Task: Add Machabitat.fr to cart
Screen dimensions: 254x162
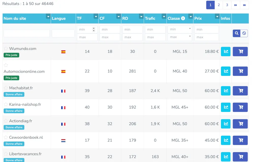Action: 240,91
